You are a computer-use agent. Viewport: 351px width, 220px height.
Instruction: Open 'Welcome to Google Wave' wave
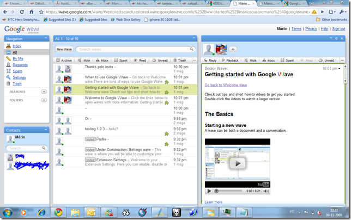coord(125,100)
